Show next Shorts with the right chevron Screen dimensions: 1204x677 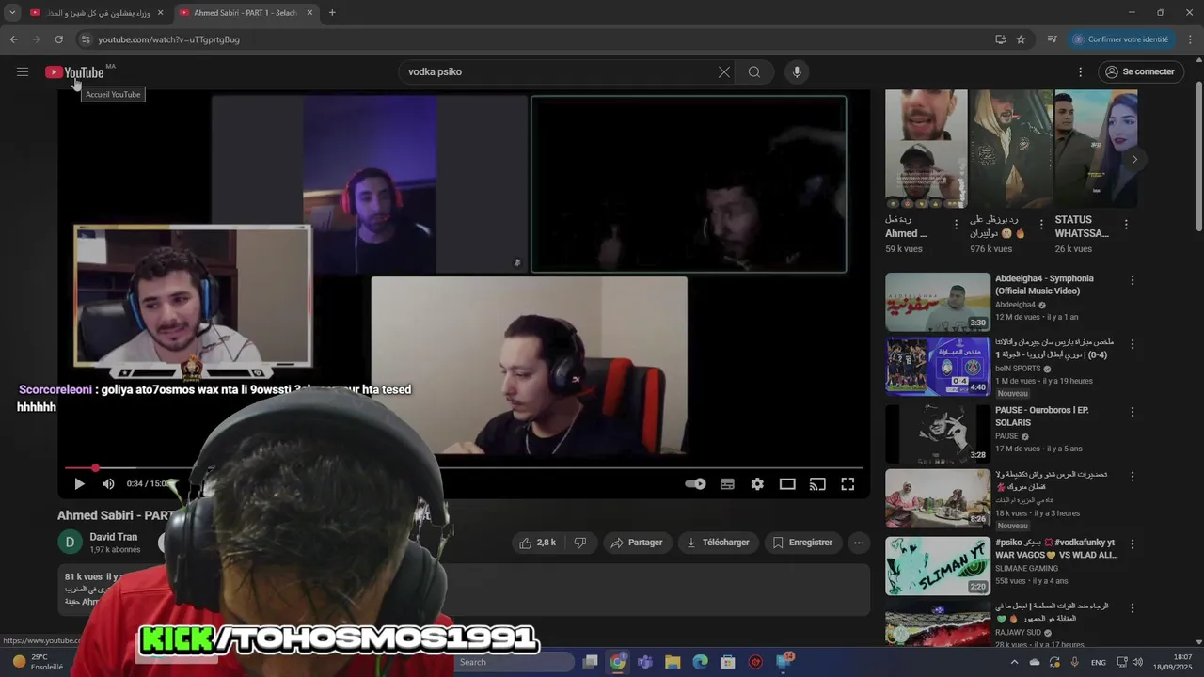(x=1134, y=159)
